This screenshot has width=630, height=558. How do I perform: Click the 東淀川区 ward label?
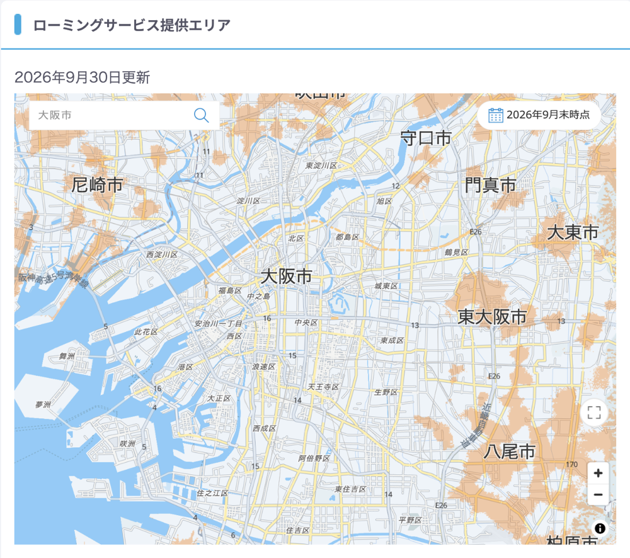tap(321, 166)
